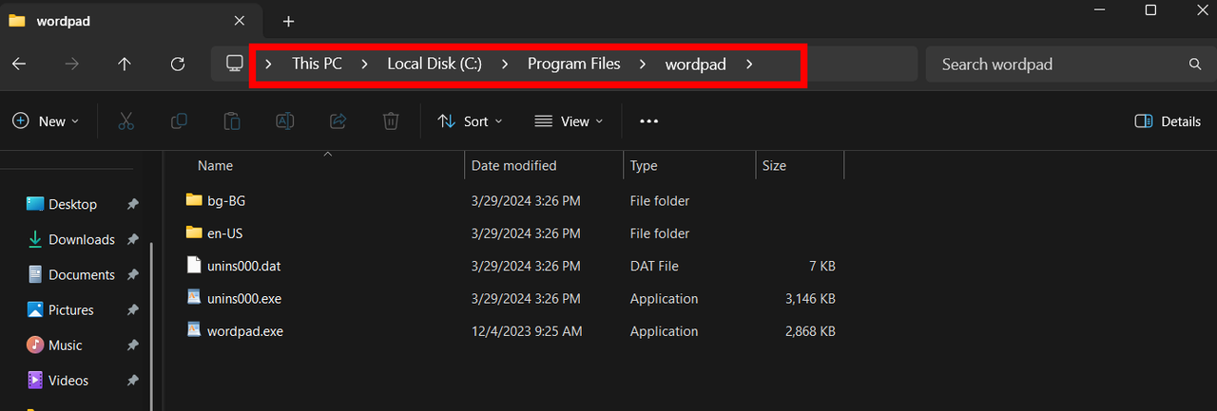
Task: Select the en-US folder icon
Action: pos(194,233)
